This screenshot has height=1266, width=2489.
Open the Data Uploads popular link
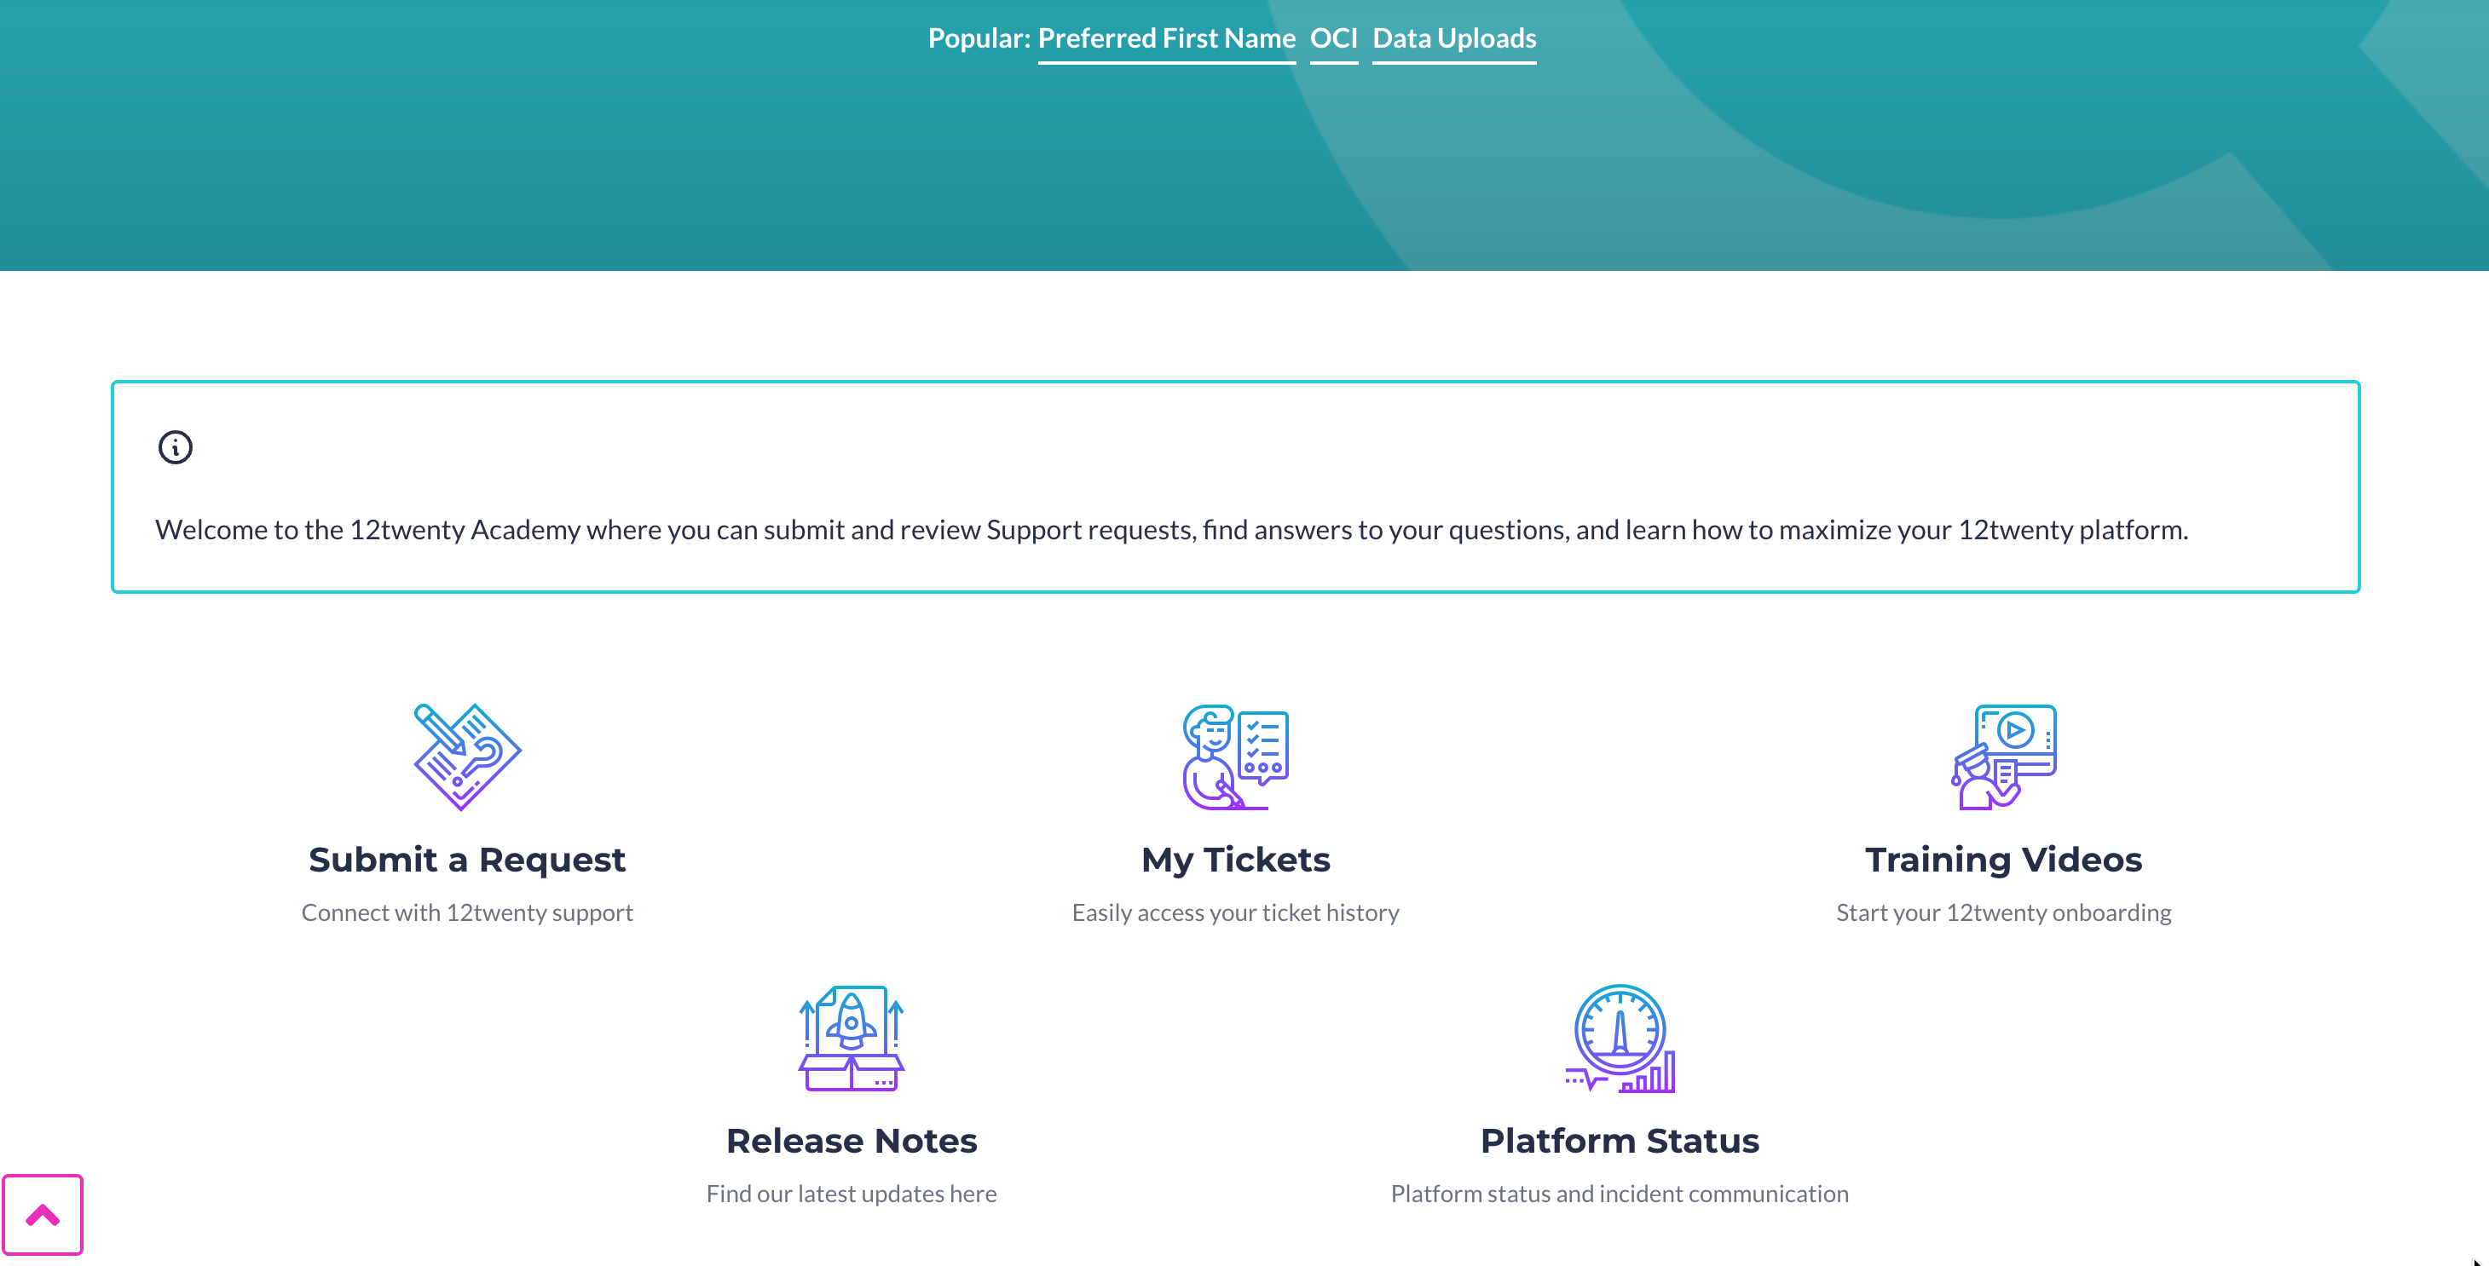click(1454, 38)
